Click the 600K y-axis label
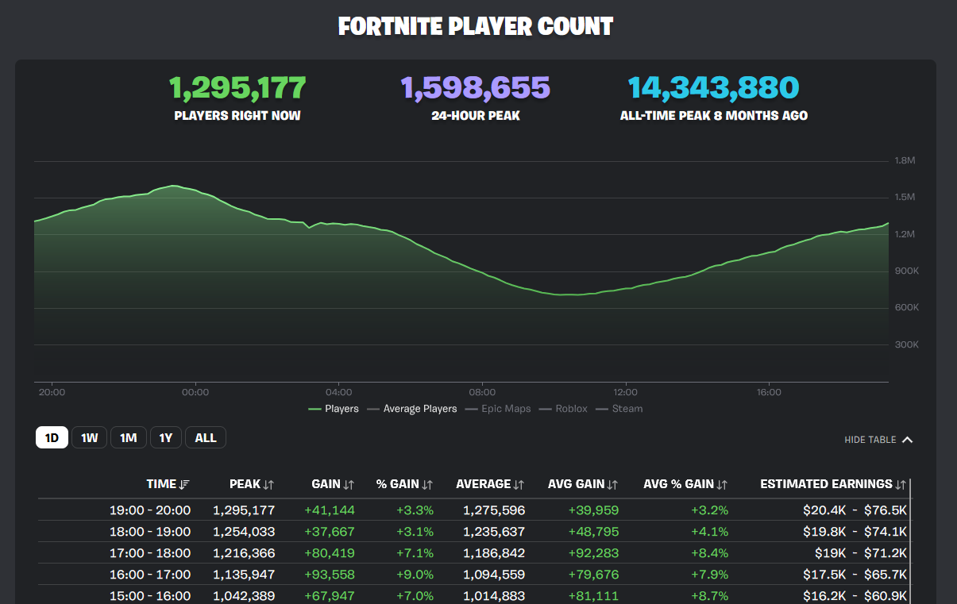Screen dimensions: 957x604 pos(906,307)
